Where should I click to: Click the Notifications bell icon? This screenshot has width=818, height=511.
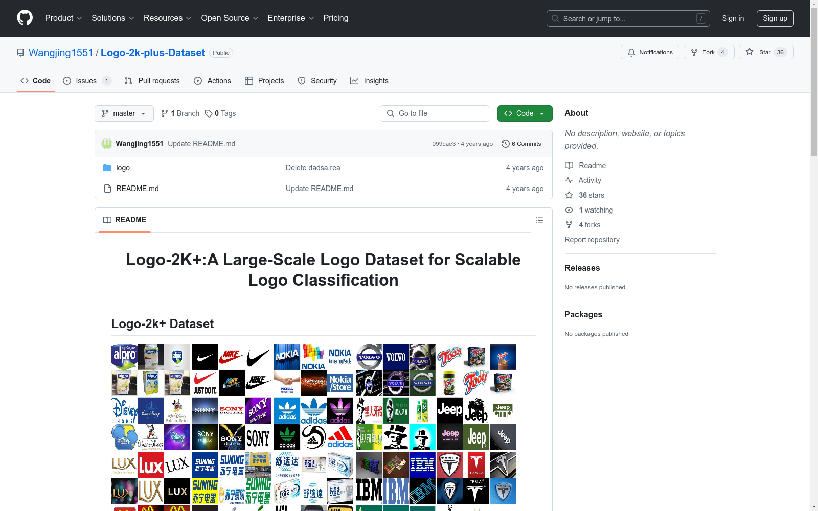(631, 52)
